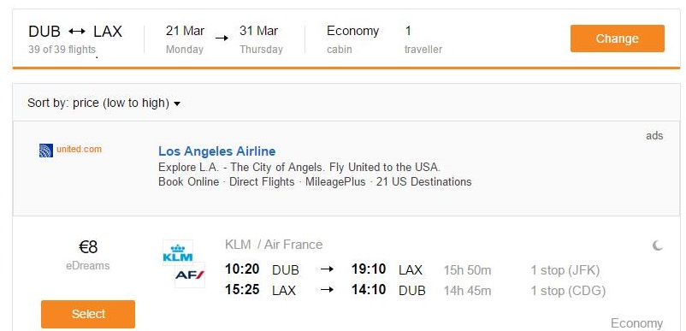This screenshot has height=331, width=686.
Task: Click the return LAX to DUB arrow
Action: click(x=327, y=290)
